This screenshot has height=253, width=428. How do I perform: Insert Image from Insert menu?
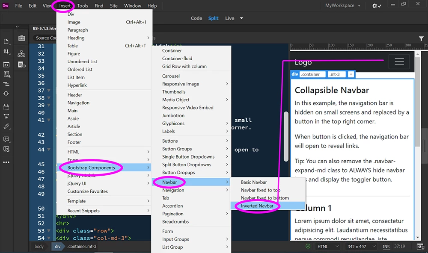click(104, 22)
